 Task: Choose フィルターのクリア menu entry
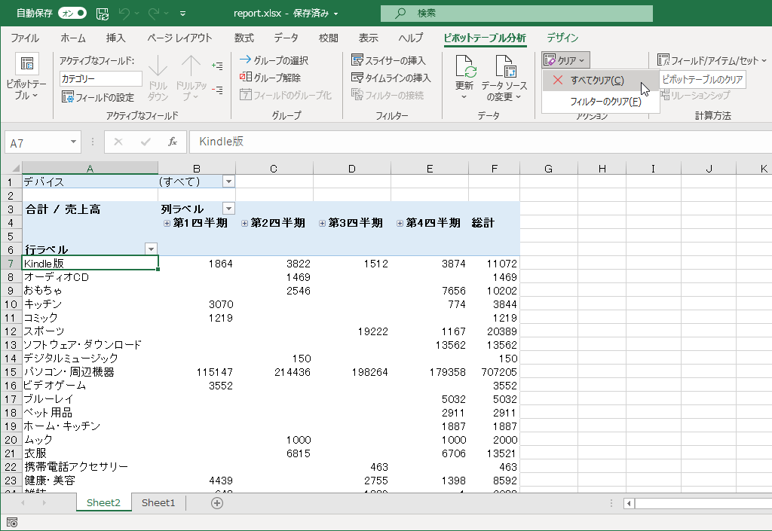tap(605, 102)
